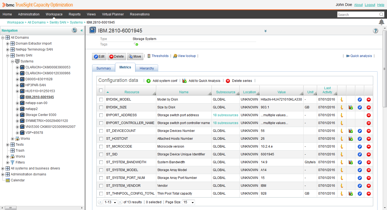This screenshot has height=210, width=387.
Task: Open the Page Size dropdown
Action: (x=188, y=202)
